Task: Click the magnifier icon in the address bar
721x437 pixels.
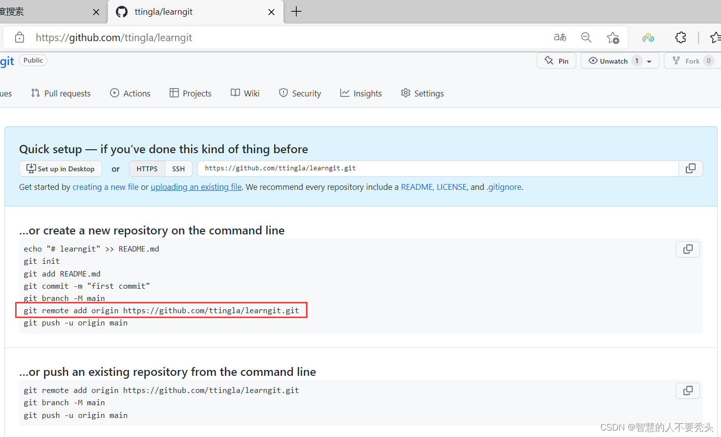Action: click(586, 37)
